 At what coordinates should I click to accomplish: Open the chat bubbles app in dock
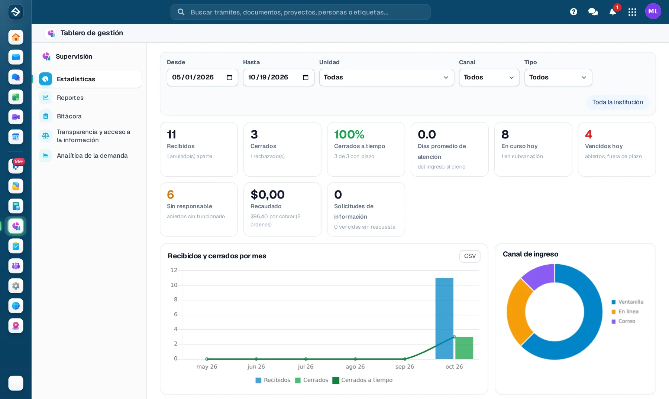click(16, 77)
